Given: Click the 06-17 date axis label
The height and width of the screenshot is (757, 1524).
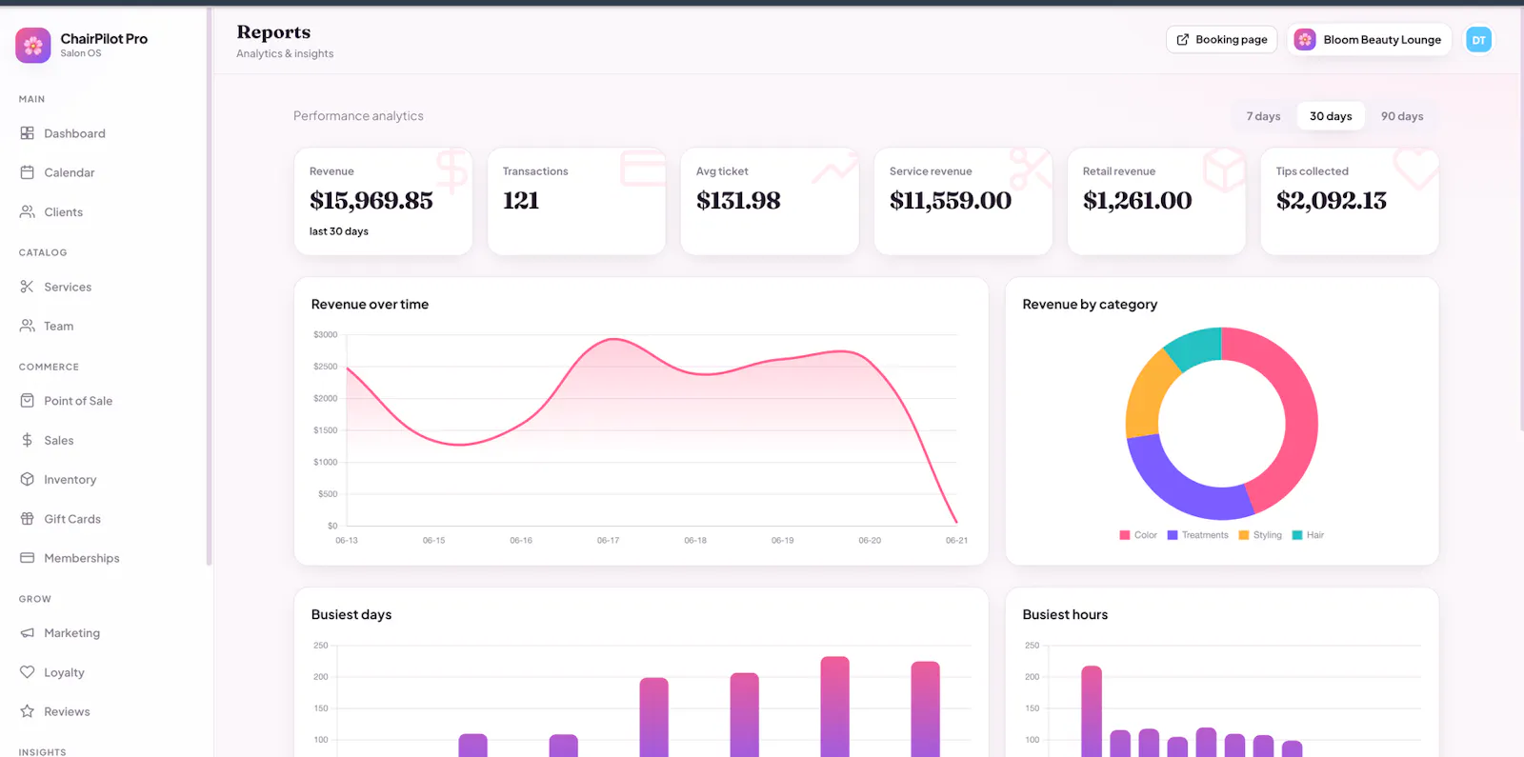Looking at the screenshot, I should pos(608,541).
